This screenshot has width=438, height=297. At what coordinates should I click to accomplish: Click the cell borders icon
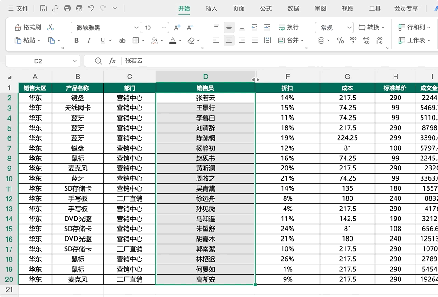(x=136, y=40)
